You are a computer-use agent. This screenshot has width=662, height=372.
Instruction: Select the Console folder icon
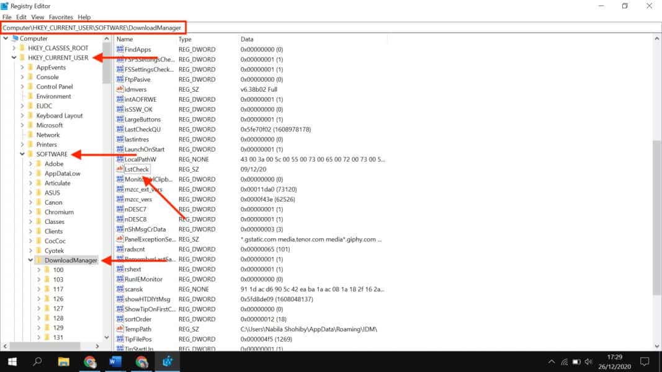pyautogui.click(x=31, y=77)
